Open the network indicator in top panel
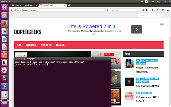 click(x=142, y=2)
